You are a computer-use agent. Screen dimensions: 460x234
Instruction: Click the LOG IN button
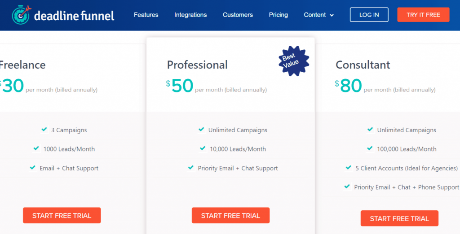[369, 15]
